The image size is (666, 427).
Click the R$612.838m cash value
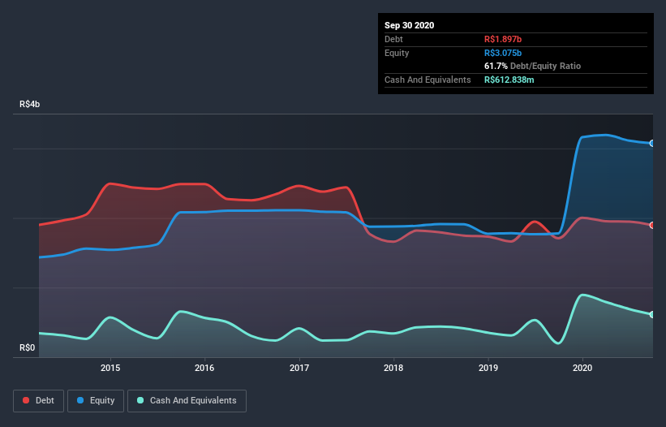coord(509,80)
